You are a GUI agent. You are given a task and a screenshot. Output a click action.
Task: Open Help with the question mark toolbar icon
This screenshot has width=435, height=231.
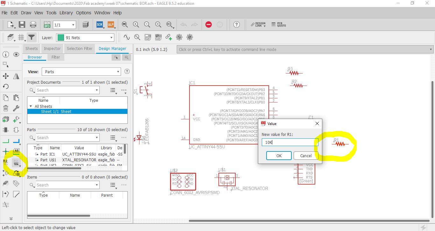point(236,24)
